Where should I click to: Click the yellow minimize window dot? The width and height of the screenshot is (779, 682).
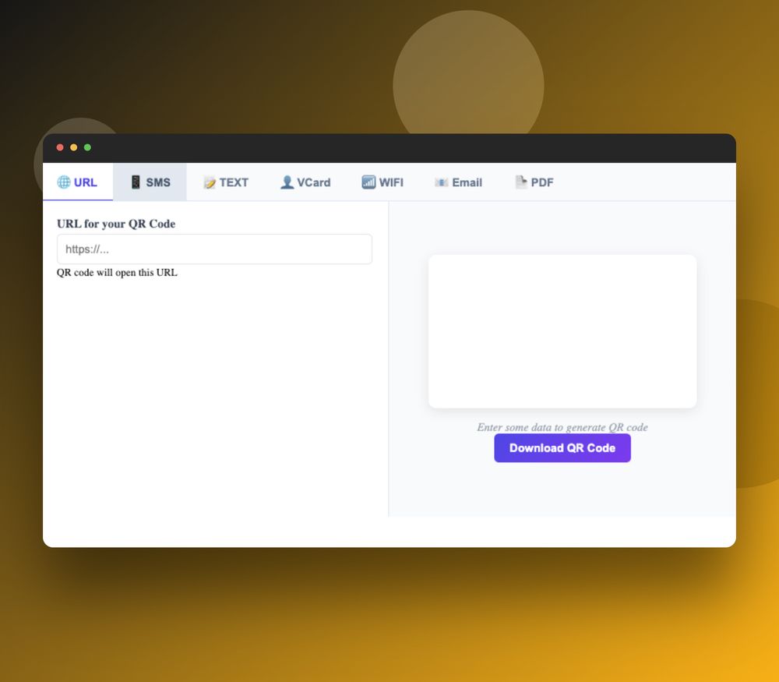73,147
